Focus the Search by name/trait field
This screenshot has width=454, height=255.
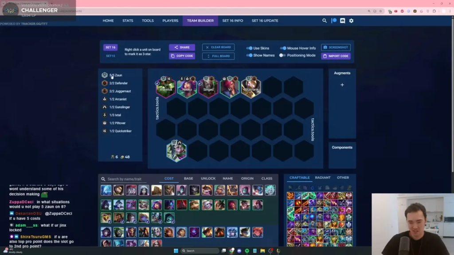pyautogui.click(x=129, y=179)
